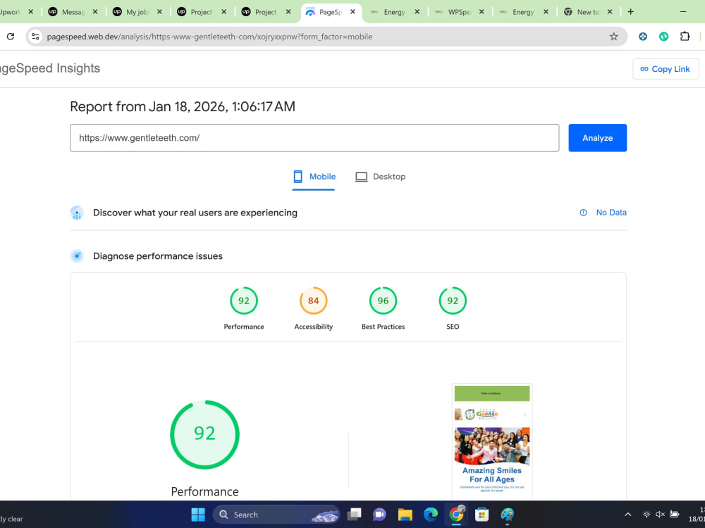
Task: Bookmark this page with the star icon
Action: pyautogui.click(x=614, y=37)
